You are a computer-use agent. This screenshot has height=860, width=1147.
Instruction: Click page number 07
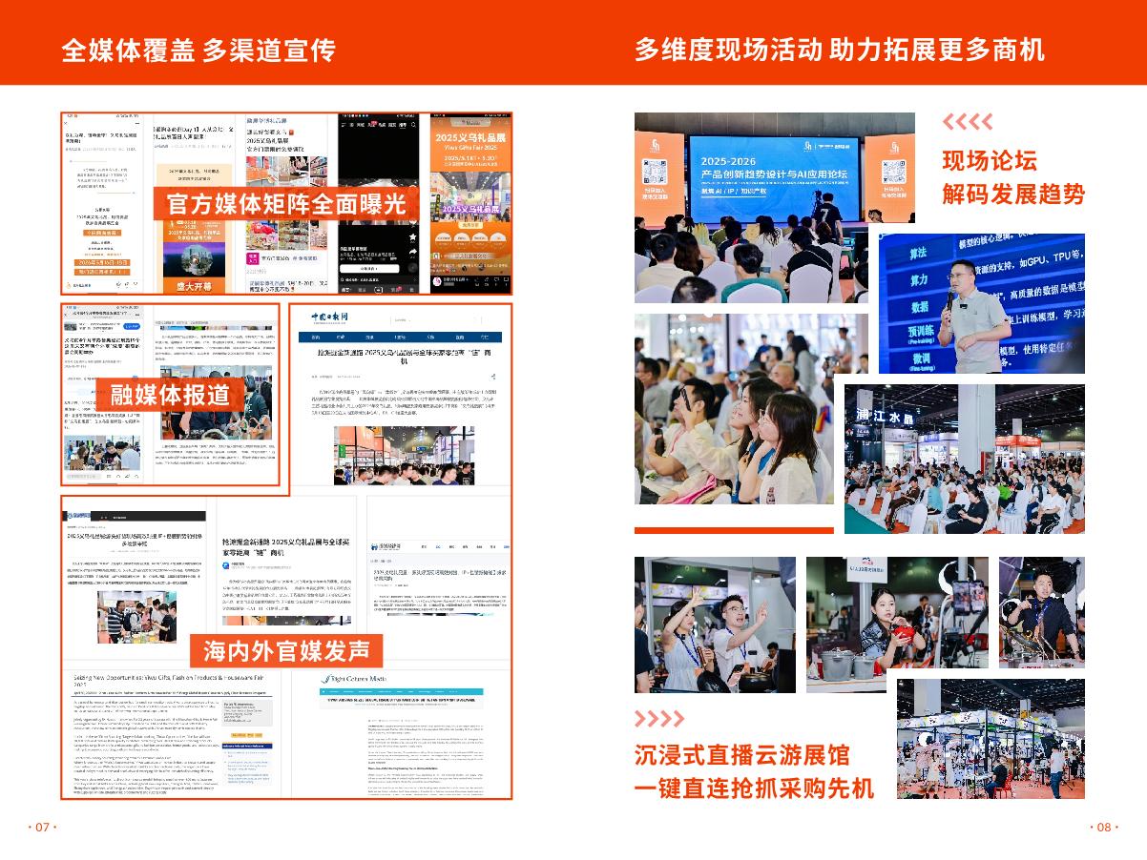tap(42, 827)
